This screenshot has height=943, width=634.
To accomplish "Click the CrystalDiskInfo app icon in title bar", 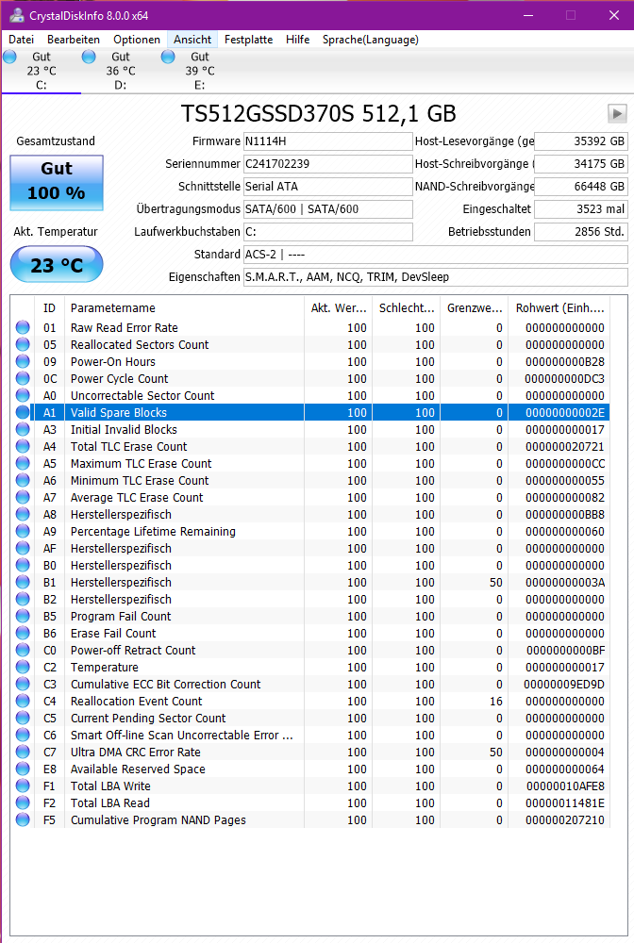I will pos(17,15).
